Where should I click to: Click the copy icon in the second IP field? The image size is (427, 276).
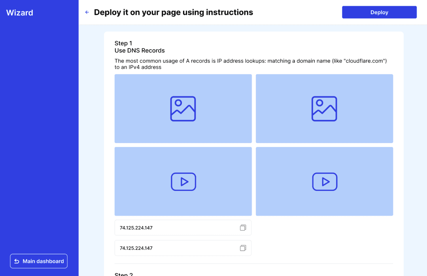point(243,248)
